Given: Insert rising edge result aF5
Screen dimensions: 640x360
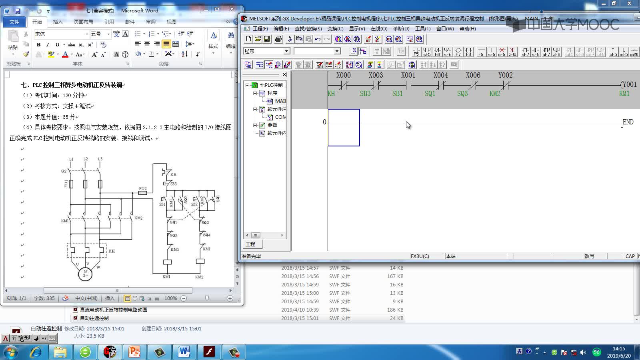Looking at the screenshot, I should (x=613, y=52).
